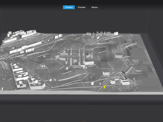Image resolution: width=163 pixels, height=122 pixels.
Task: Switch to the Prepare tab
Action: [69, 7]
